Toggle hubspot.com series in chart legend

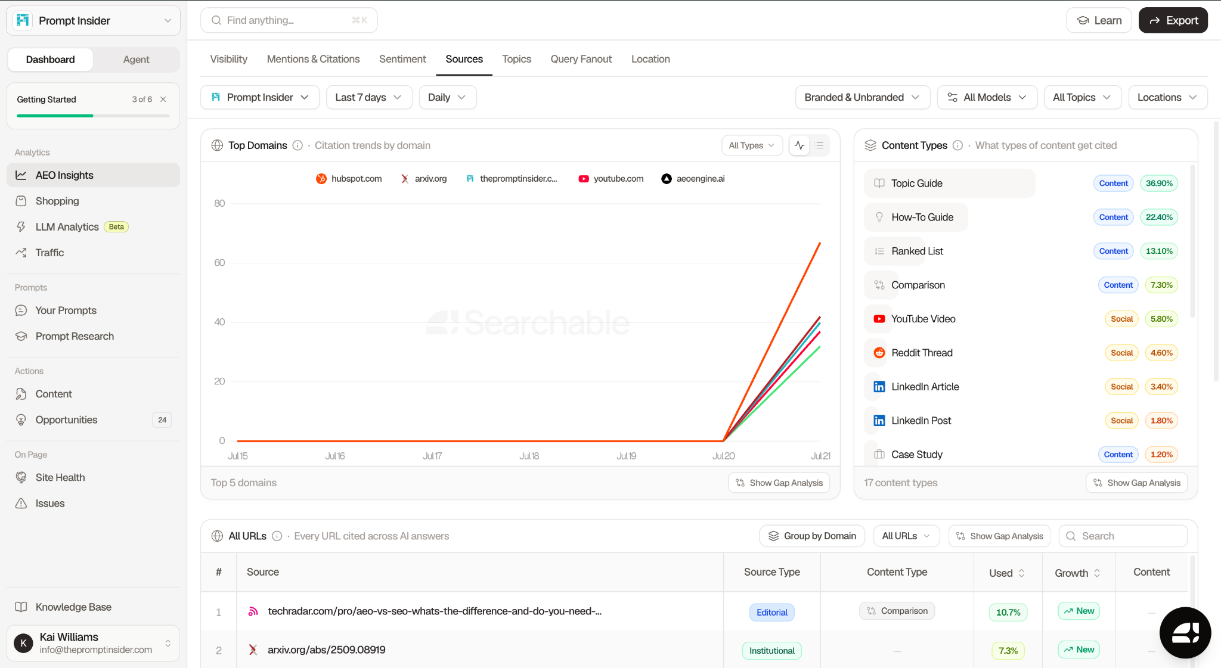(x=349, y=179)
